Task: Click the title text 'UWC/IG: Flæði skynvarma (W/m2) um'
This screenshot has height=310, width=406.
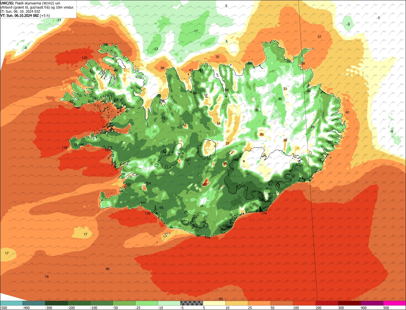Action: pos(30,3)
